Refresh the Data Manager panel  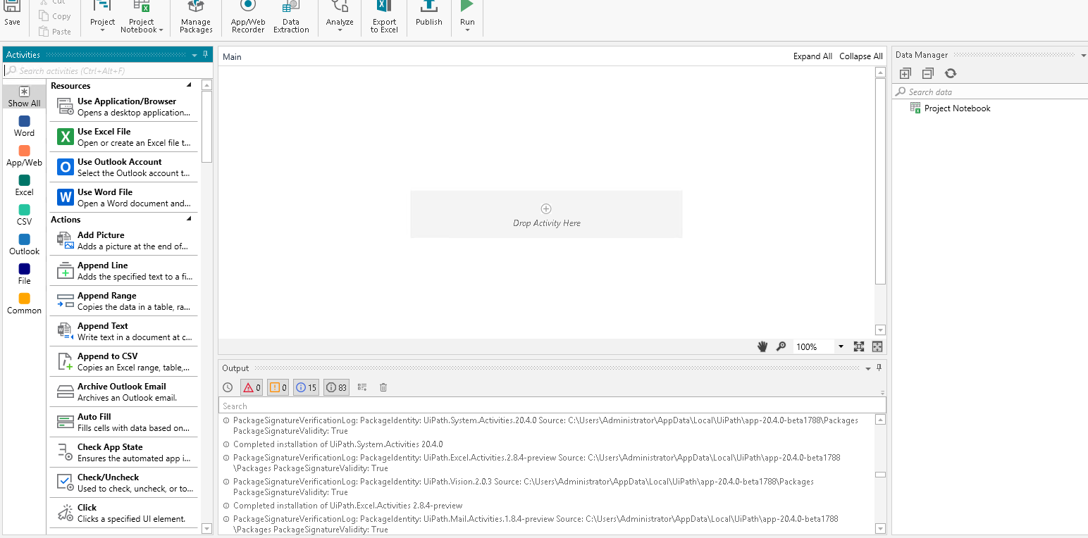point(951,73)
